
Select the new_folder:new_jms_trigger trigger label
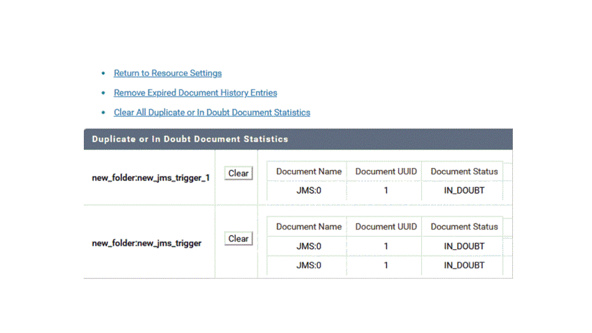[146, 244]
